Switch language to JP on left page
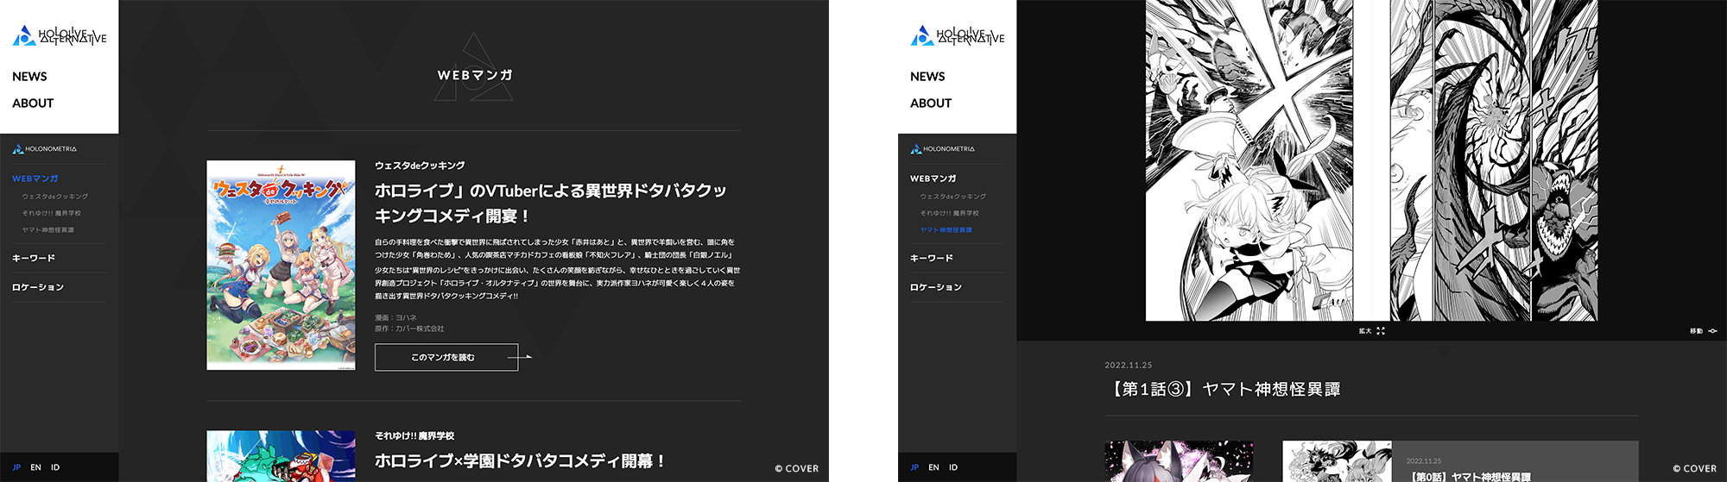Viewport: 1727px width, 482px height. [16, 467]
